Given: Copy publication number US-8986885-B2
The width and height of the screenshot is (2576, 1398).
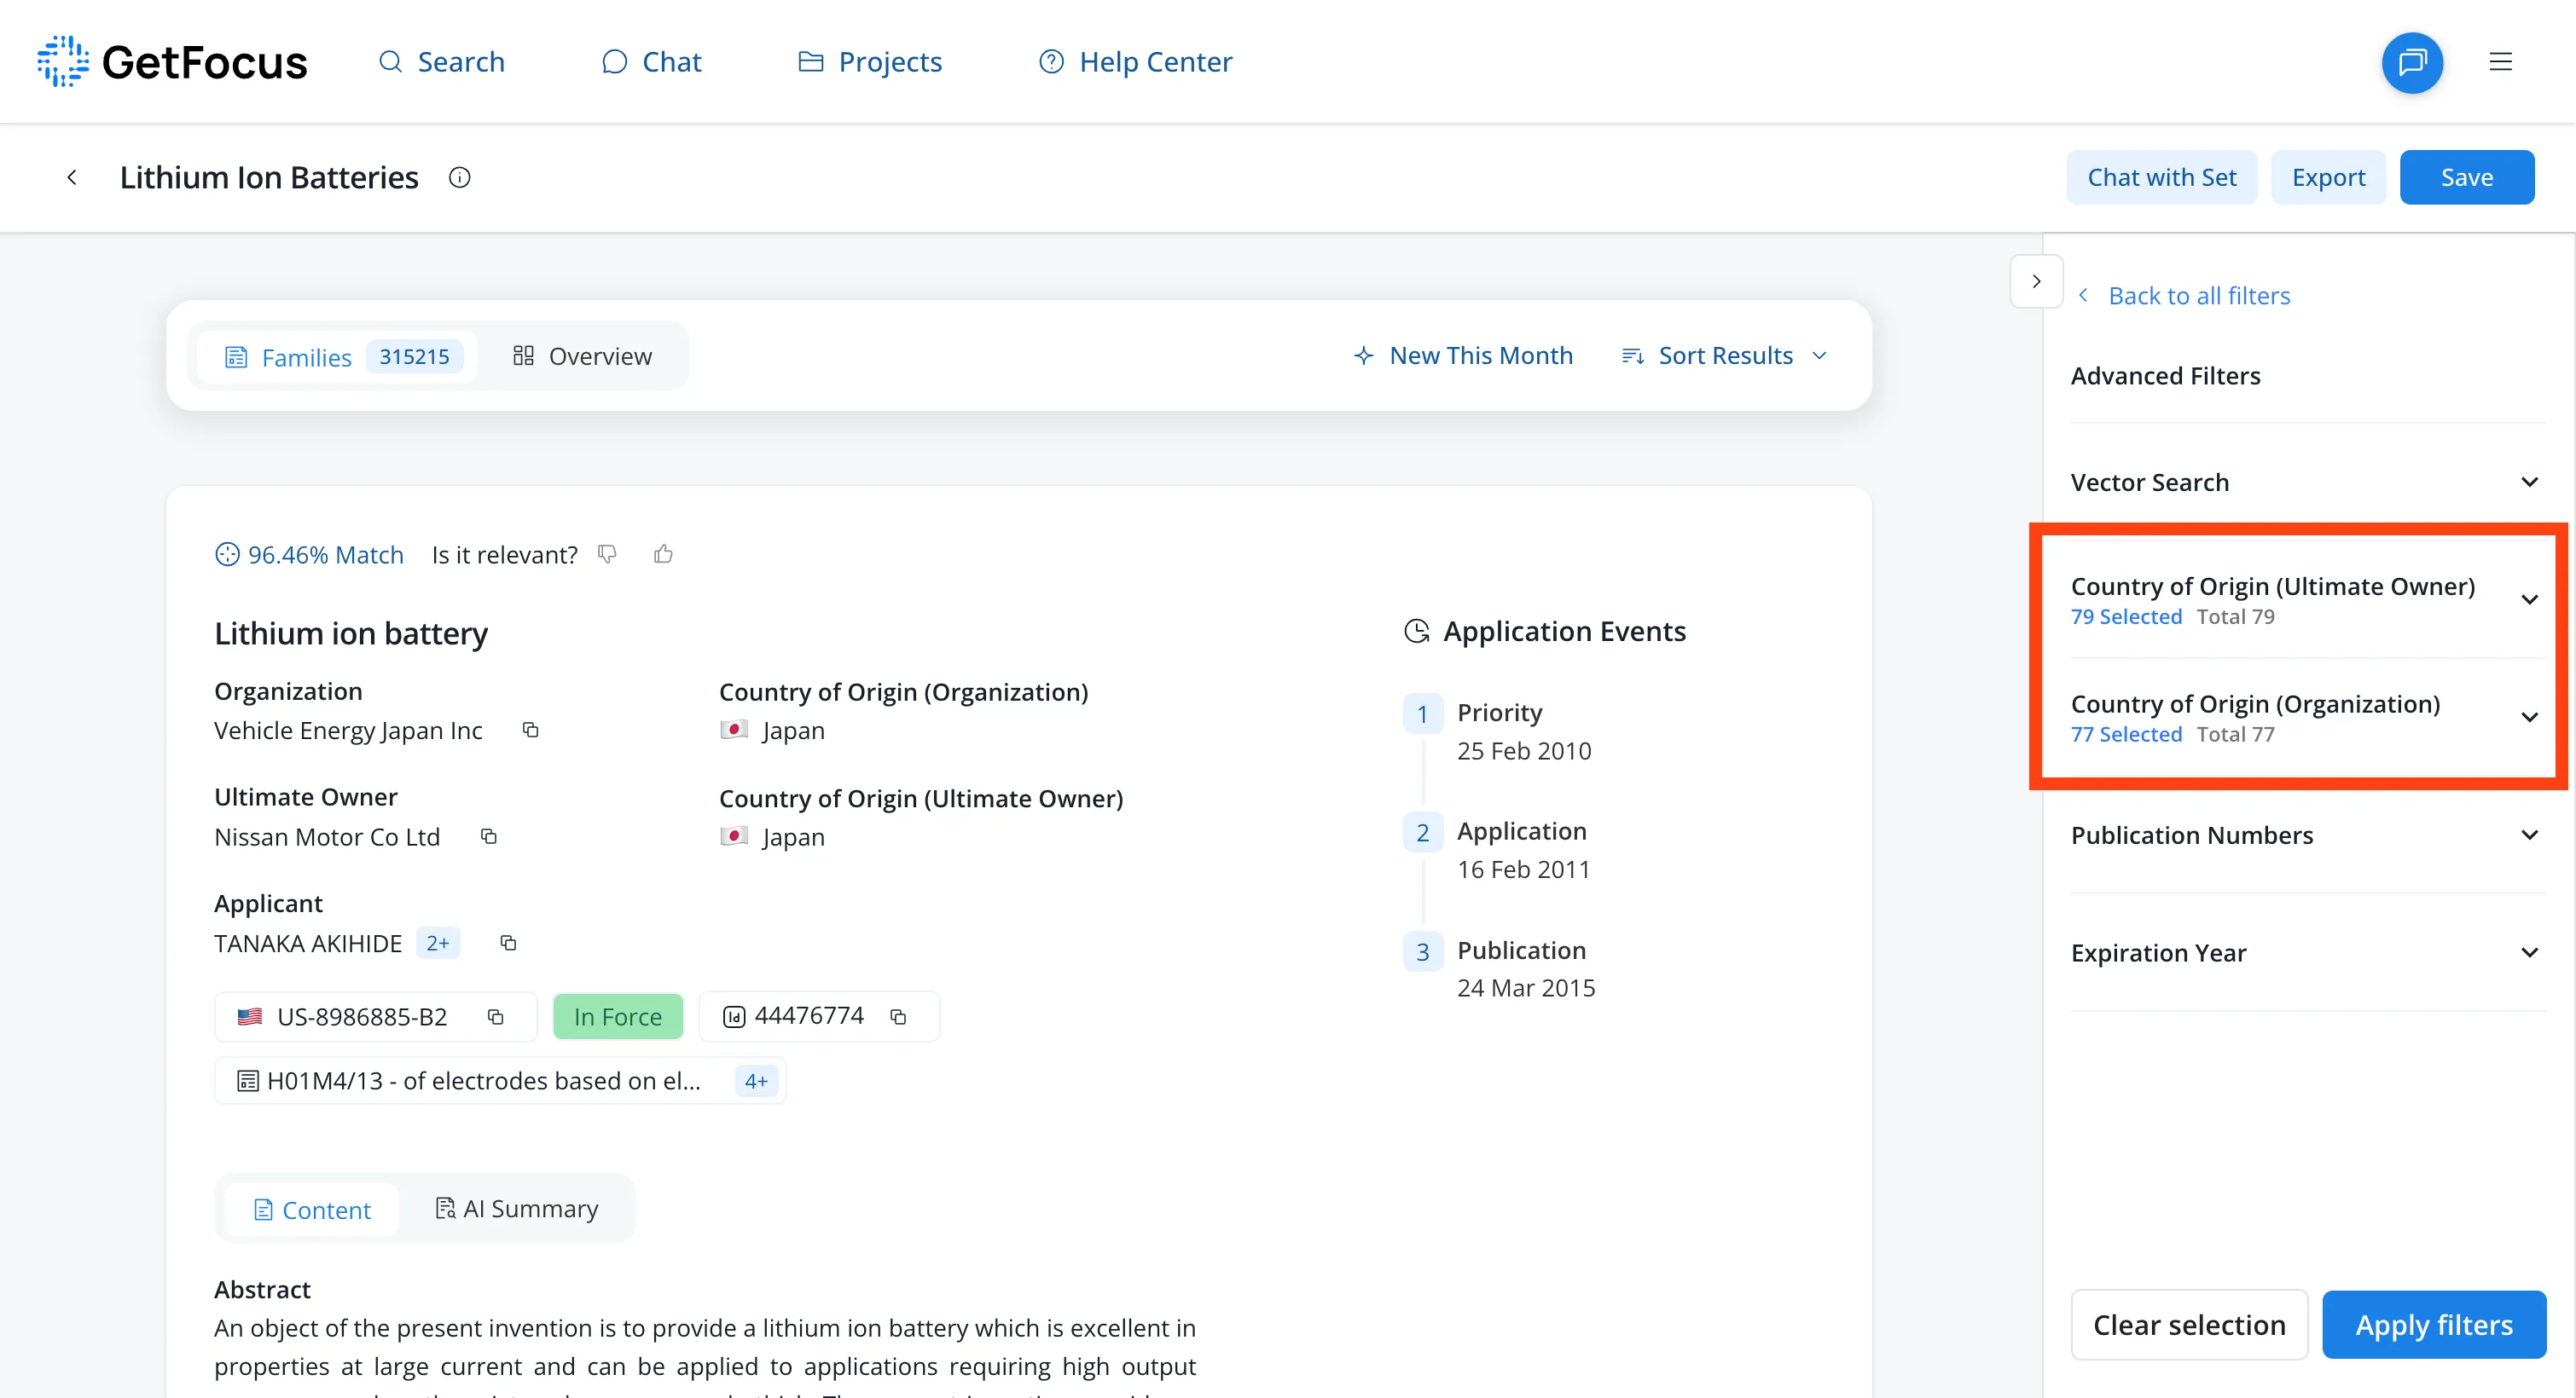Looking at the screenshot, I should pyautogui.click(x=495, y=1016).
